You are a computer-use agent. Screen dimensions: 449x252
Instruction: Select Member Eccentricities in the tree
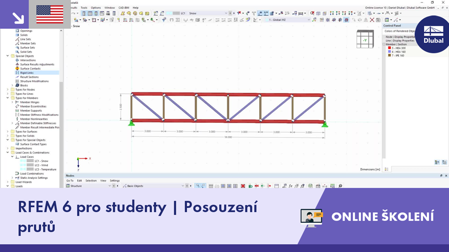[x=33, y=106]
